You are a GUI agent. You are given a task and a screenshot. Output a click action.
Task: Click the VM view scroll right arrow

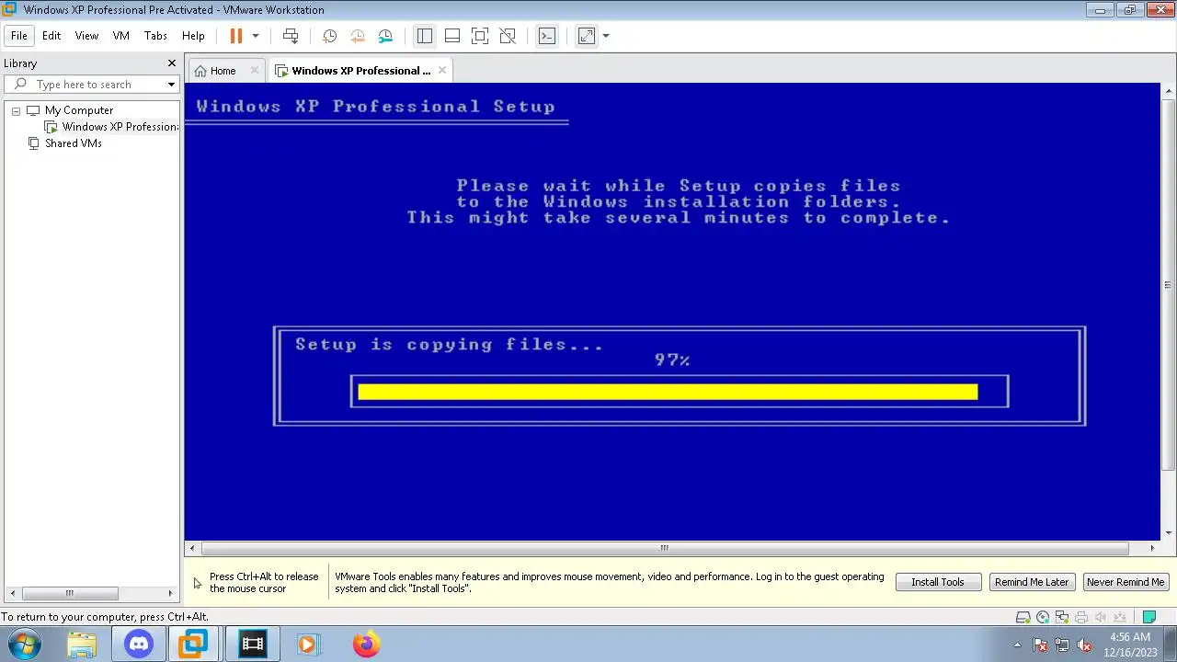click(1152, 548)
